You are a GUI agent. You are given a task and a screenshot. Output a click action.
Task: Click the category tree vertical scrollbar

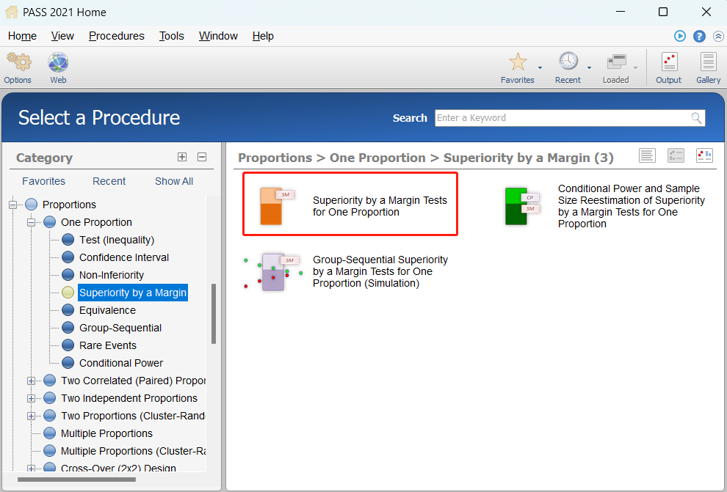214,314
